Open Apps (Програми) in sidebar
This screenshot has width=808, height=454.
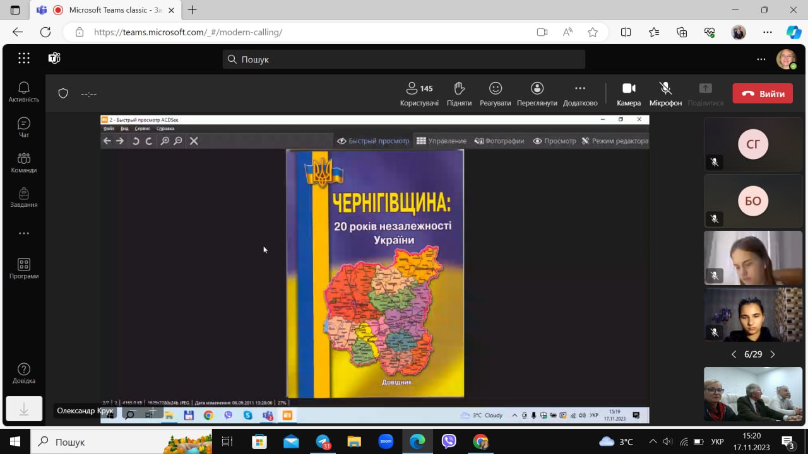tap(24, 269)
